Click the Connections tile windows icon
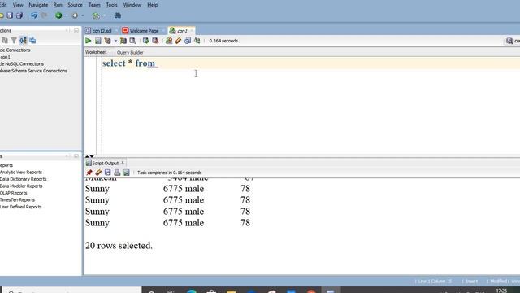The image size is (520, 293). (x=32, y=40)
